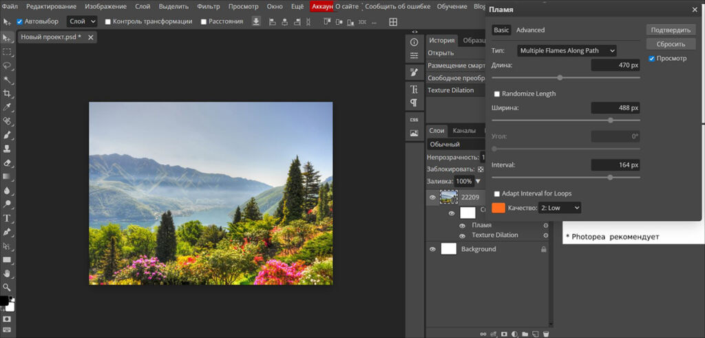The height and width of the screenshot is (338, 705).
Task: Hide the Пламя smart filter
Action: [462, 226]
